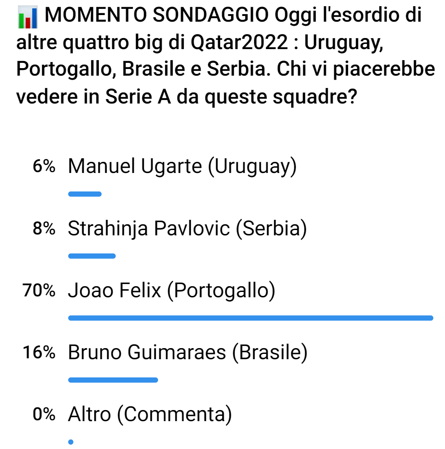445x449 pixels.
Task: Click the 6% result for Ugarte
Action: 44,167
